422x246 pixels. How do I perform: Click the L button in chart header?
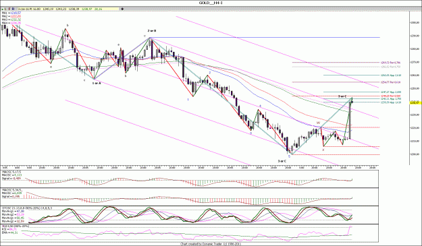[x=6, y=9]
